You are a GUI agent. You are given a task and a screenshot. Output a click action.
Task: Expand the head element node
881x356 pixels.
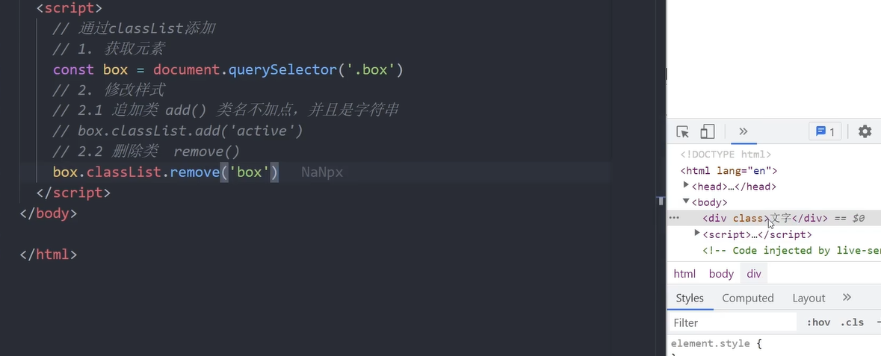pyautogui.click(x=686, y=185)
